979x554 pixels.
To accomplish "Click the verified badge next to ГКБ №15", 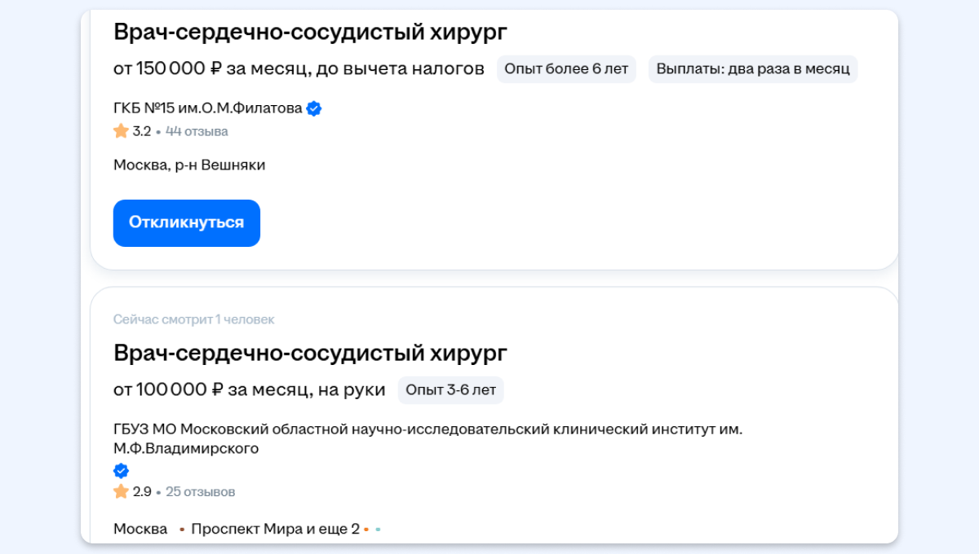I will click(x=314, y=108).
